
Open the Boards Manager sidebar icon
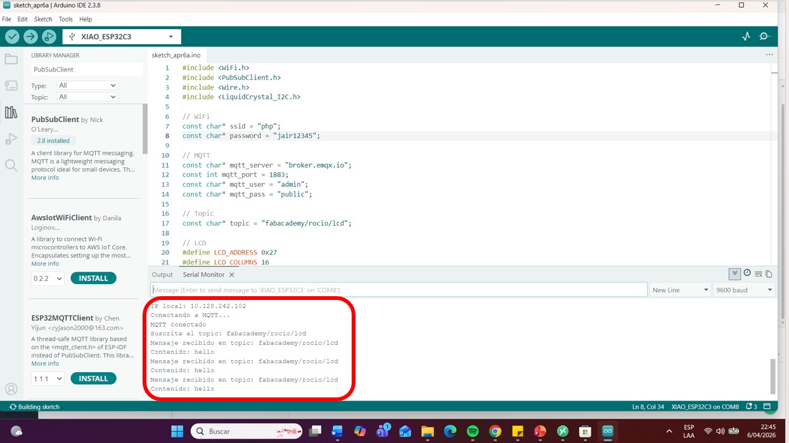tap(11, 85)
